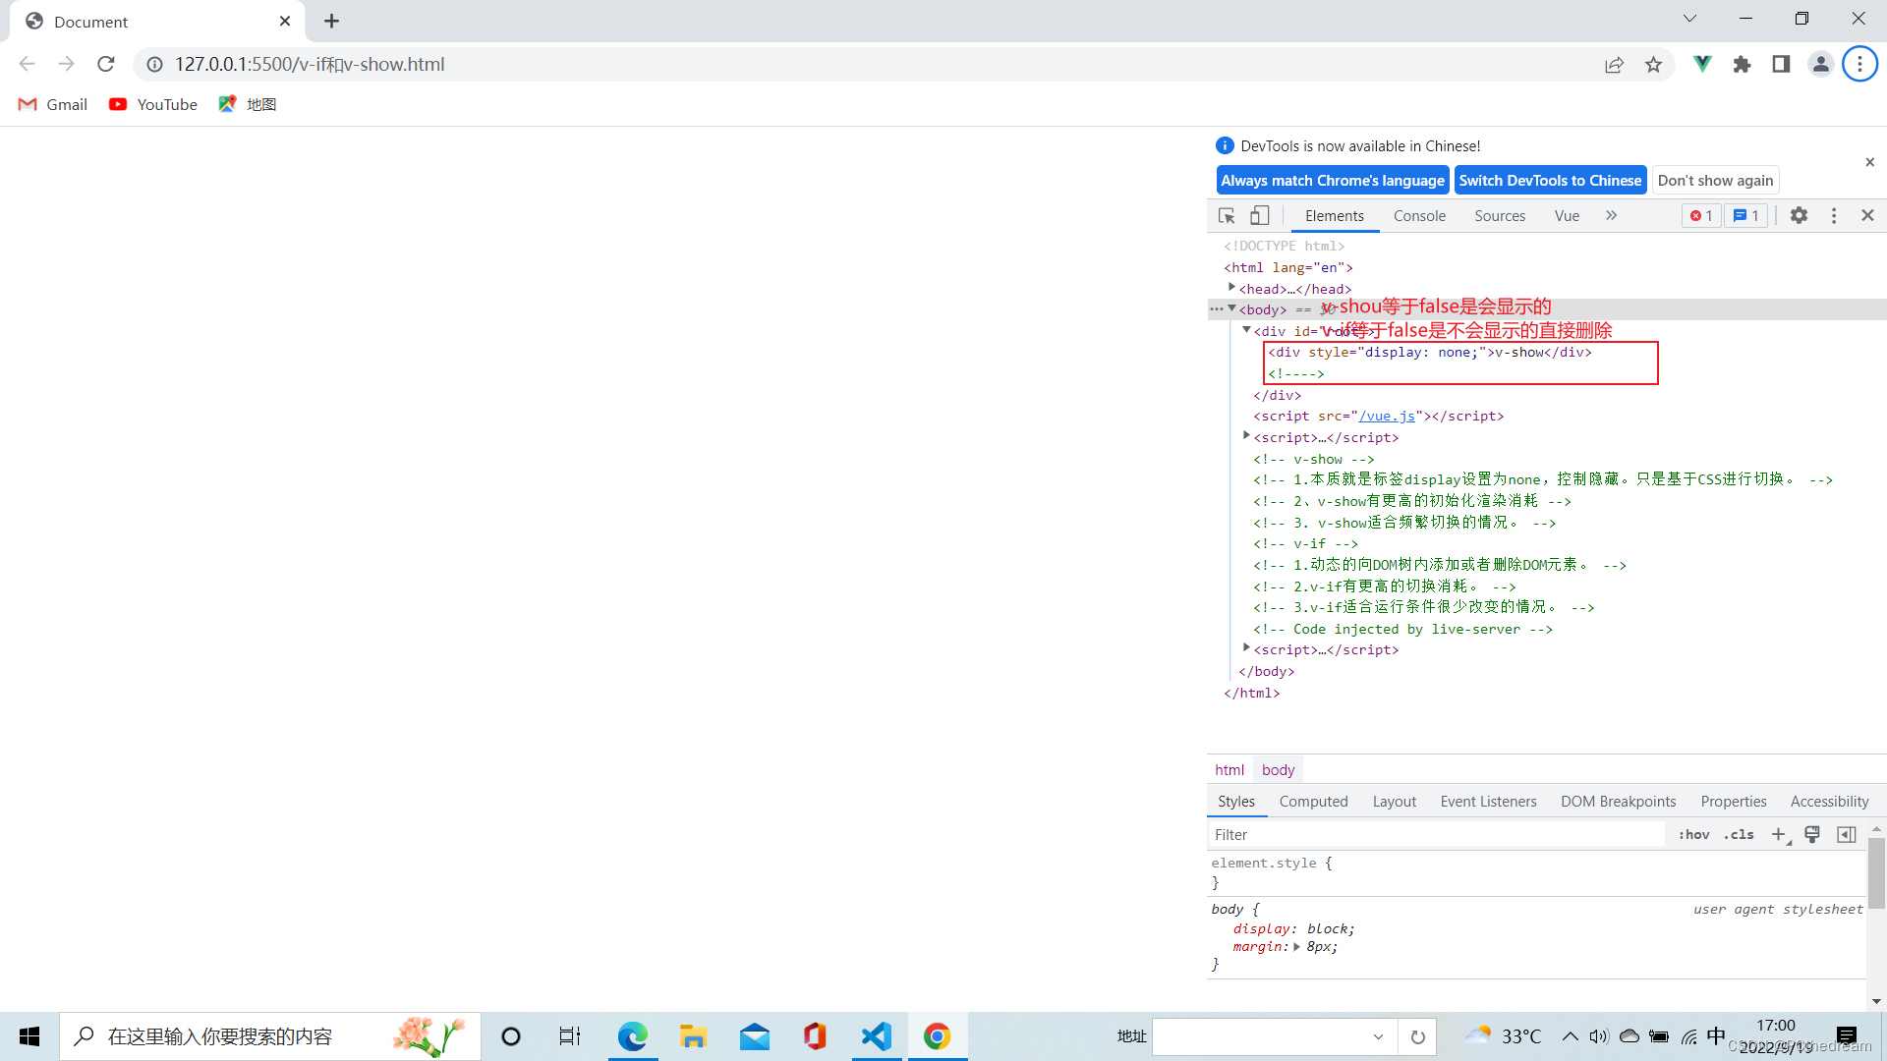
Task: Click the red error count badge
Action: pos(1701,215)
